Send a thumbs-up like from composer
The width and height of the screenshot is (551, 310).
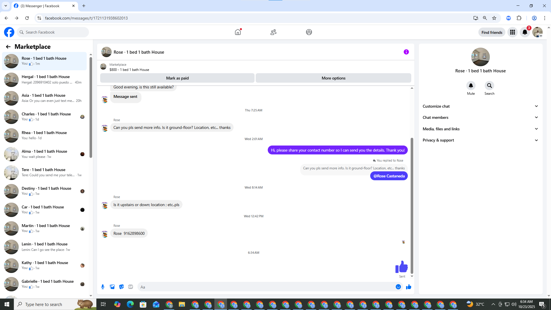coord(409,287)
